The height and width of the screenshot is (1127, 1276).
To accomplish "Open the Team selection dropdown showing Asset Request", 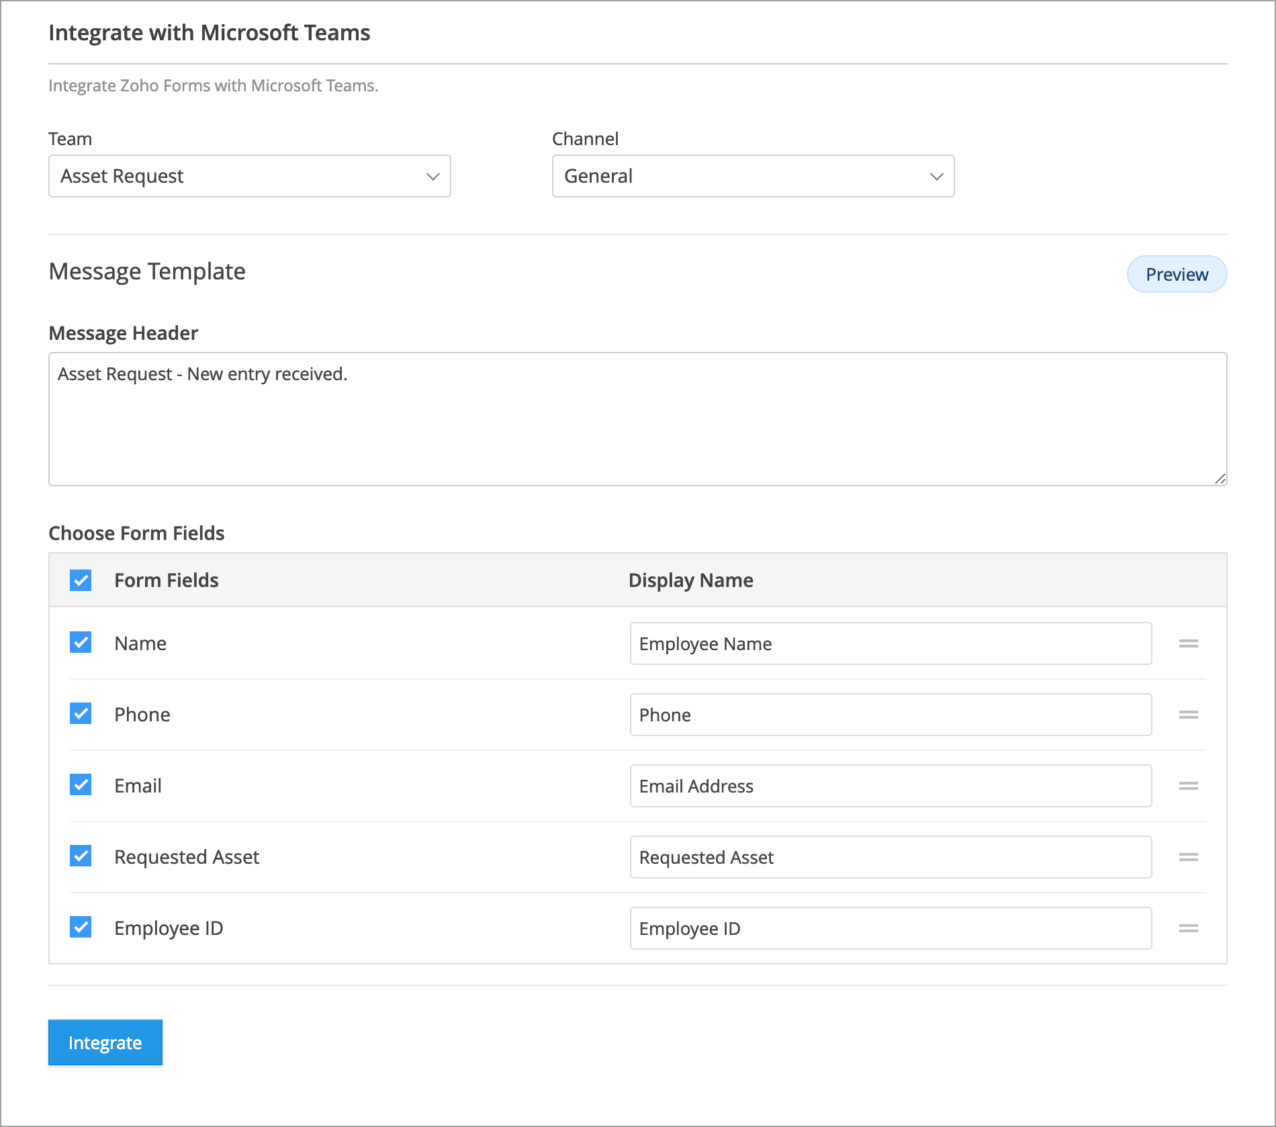I will point(249,176).
